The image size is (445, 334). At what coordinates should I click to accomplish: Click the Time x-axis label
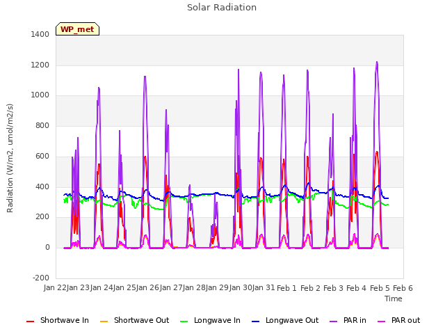[393, 299]
